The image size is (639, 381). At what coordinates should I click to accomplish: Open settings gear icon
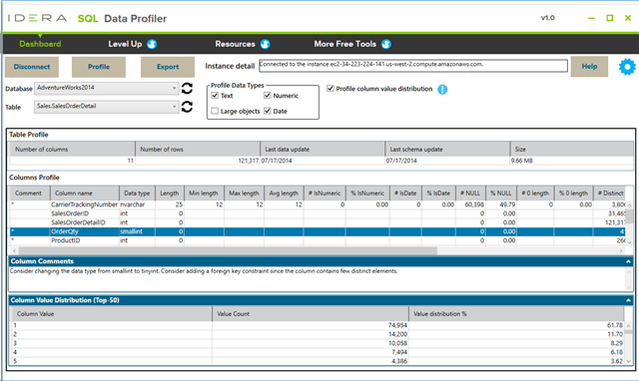click(627, 67)
